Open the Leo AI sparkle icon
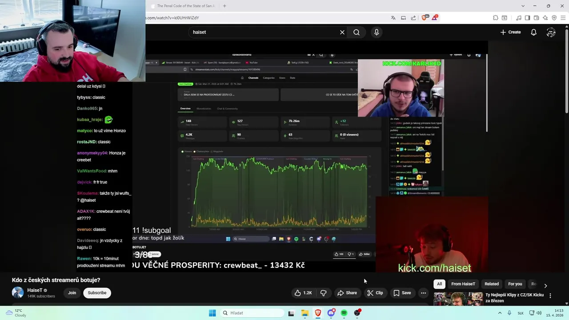569x320 pixels. coord(545,18)
